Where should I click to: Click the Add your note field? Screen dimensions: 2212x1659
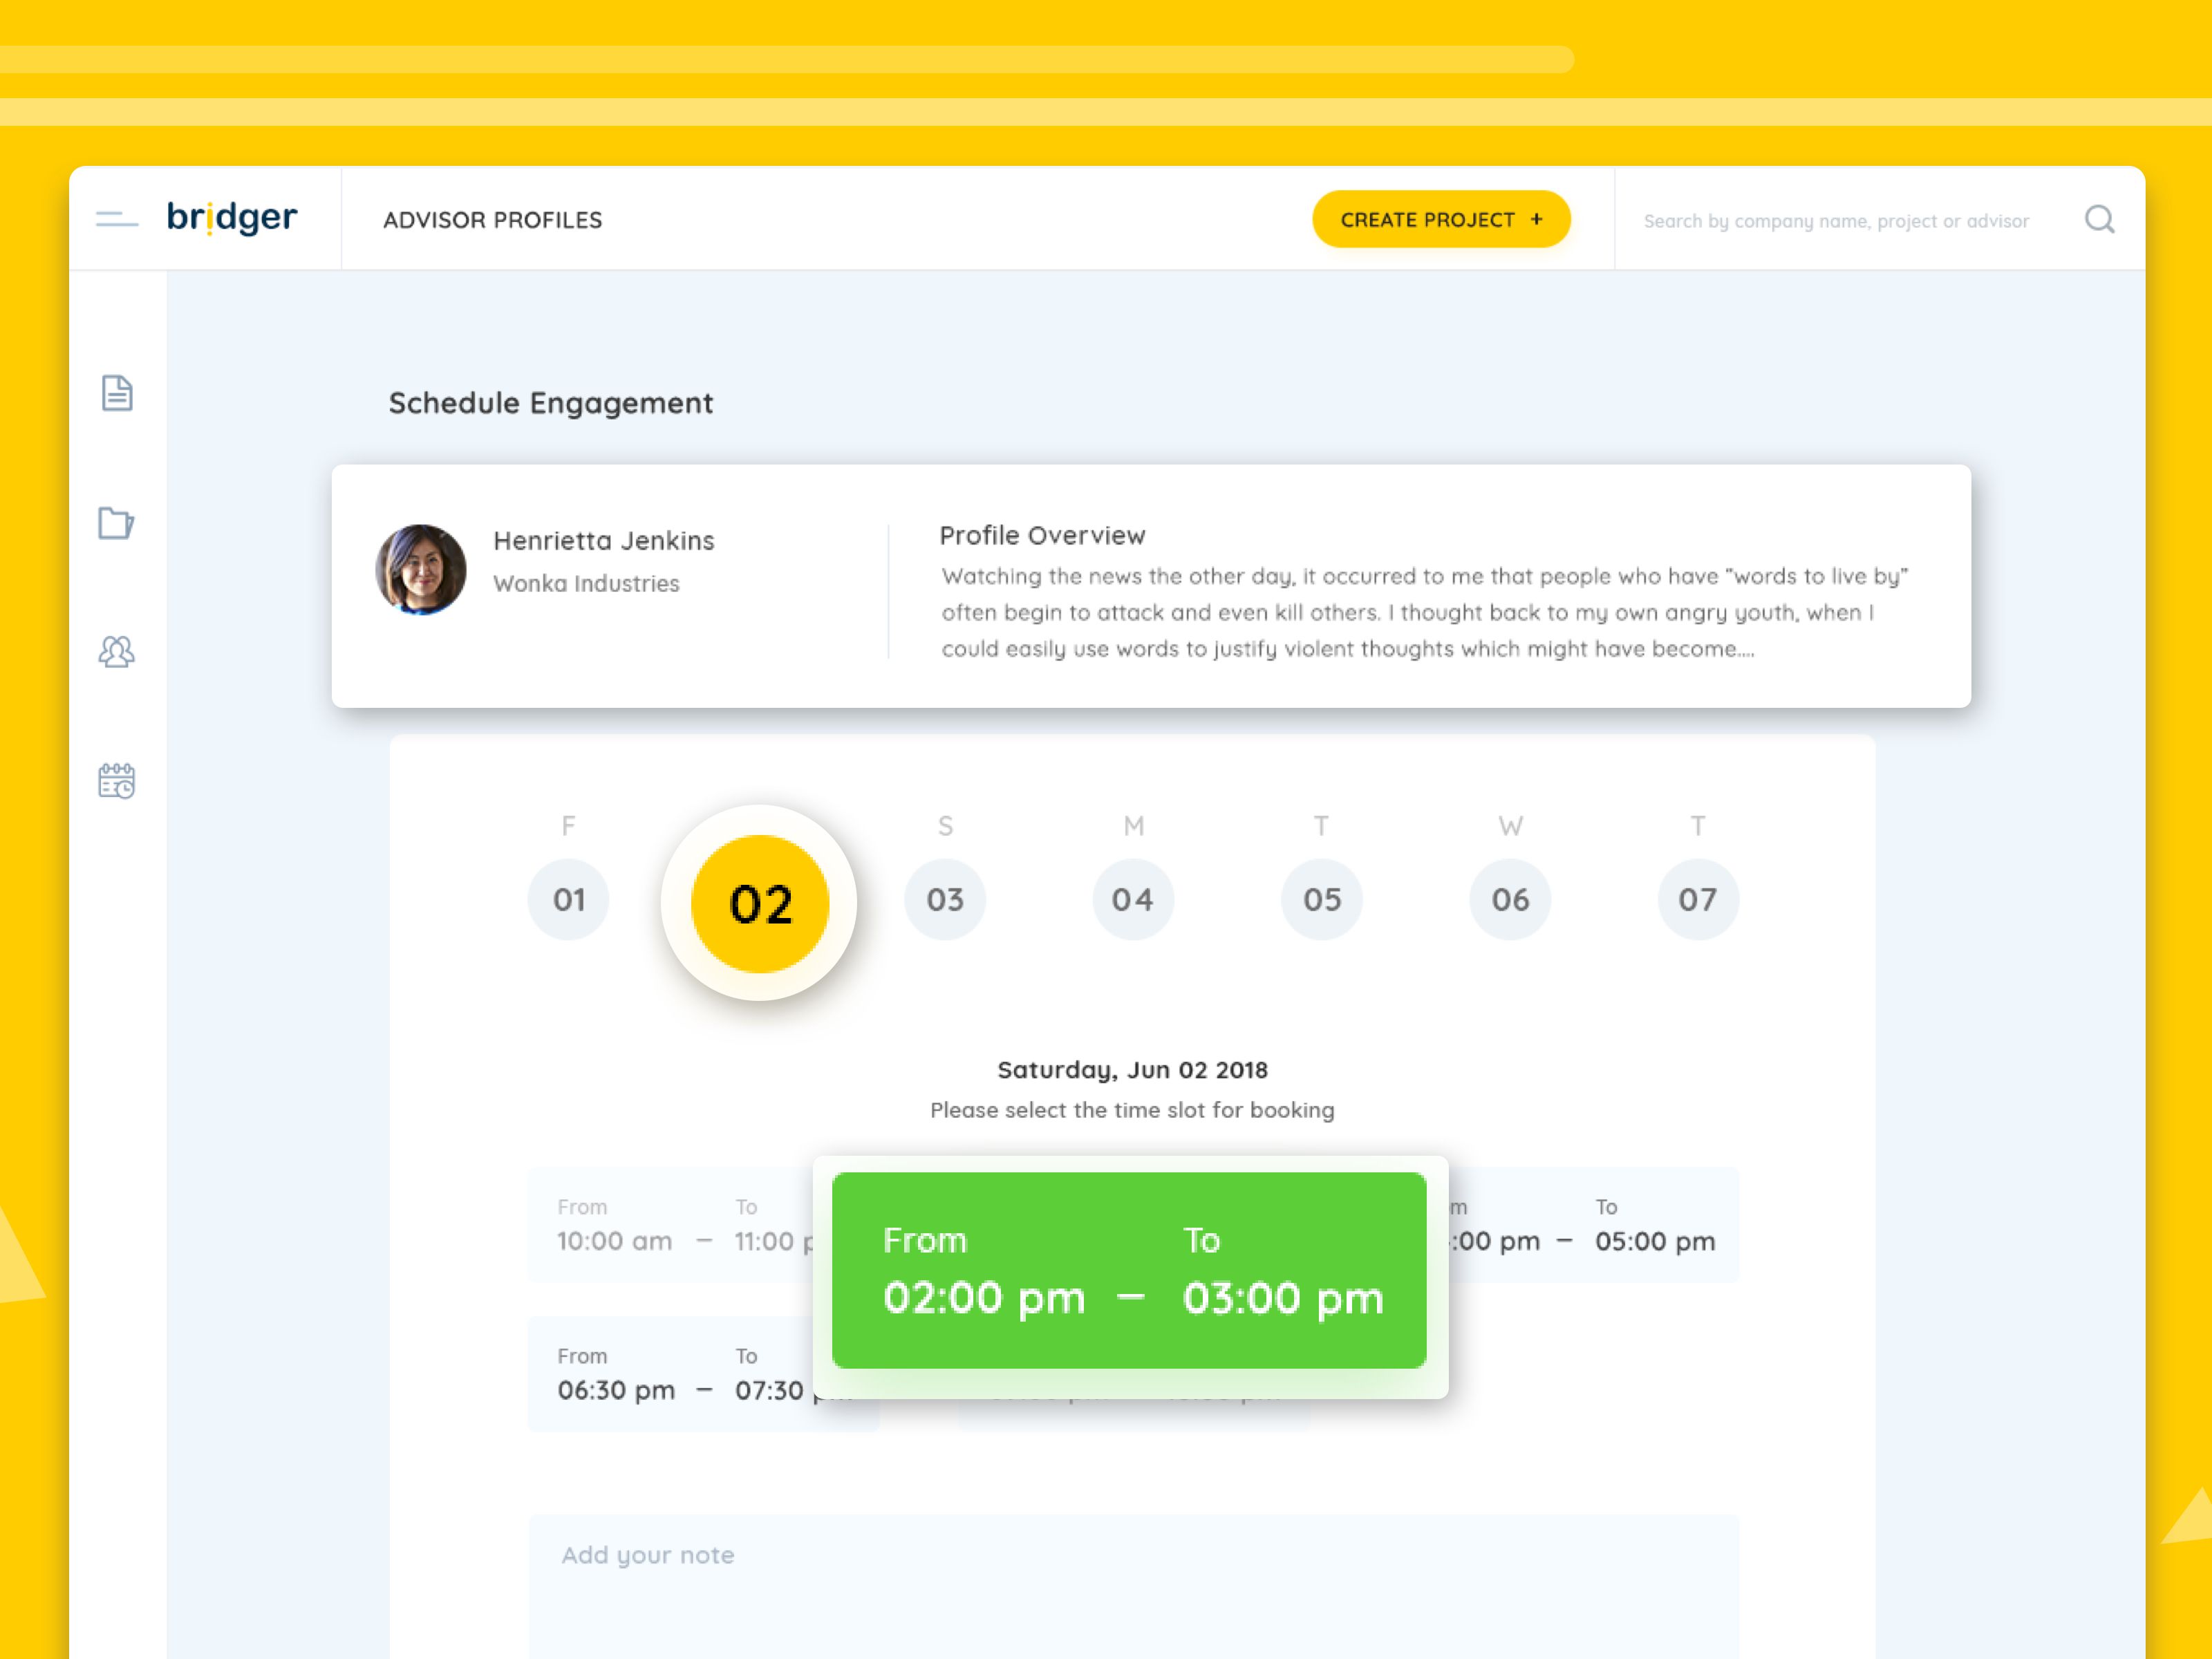click(x=1134, y=1586)
